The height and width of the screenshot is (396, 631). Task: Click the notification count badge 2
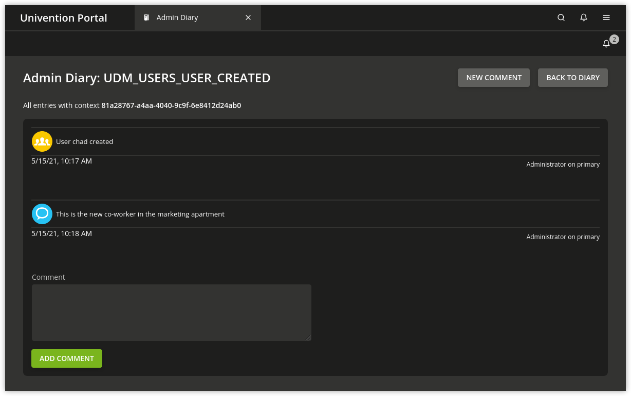tap(614, 39)
